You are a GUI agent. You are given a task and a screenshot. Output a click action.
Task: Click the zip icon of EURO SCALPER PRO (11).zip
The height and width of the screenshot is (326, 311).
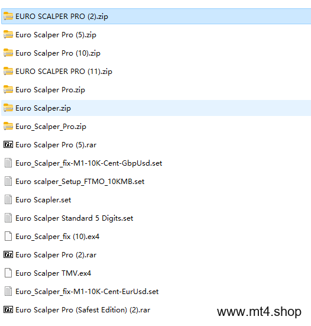[x=8, y=71]
